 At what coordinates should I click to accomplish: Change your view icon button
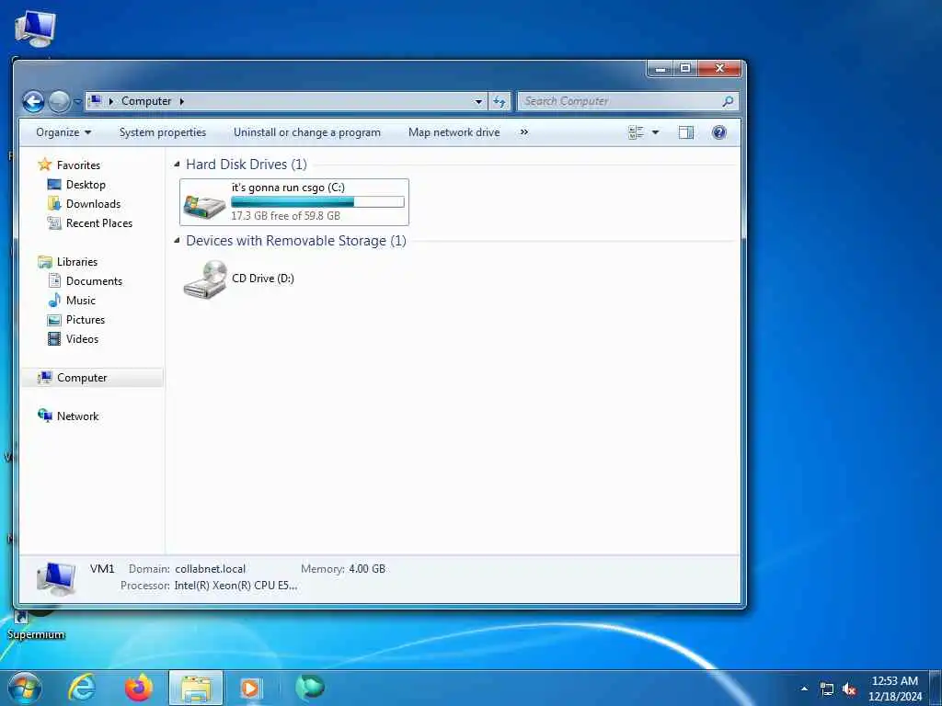tap(636, 132)
